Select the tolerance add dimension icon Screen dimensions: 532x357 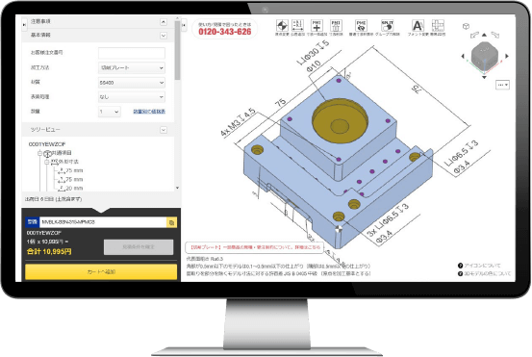pyautogui.click(x=297, y=26)
